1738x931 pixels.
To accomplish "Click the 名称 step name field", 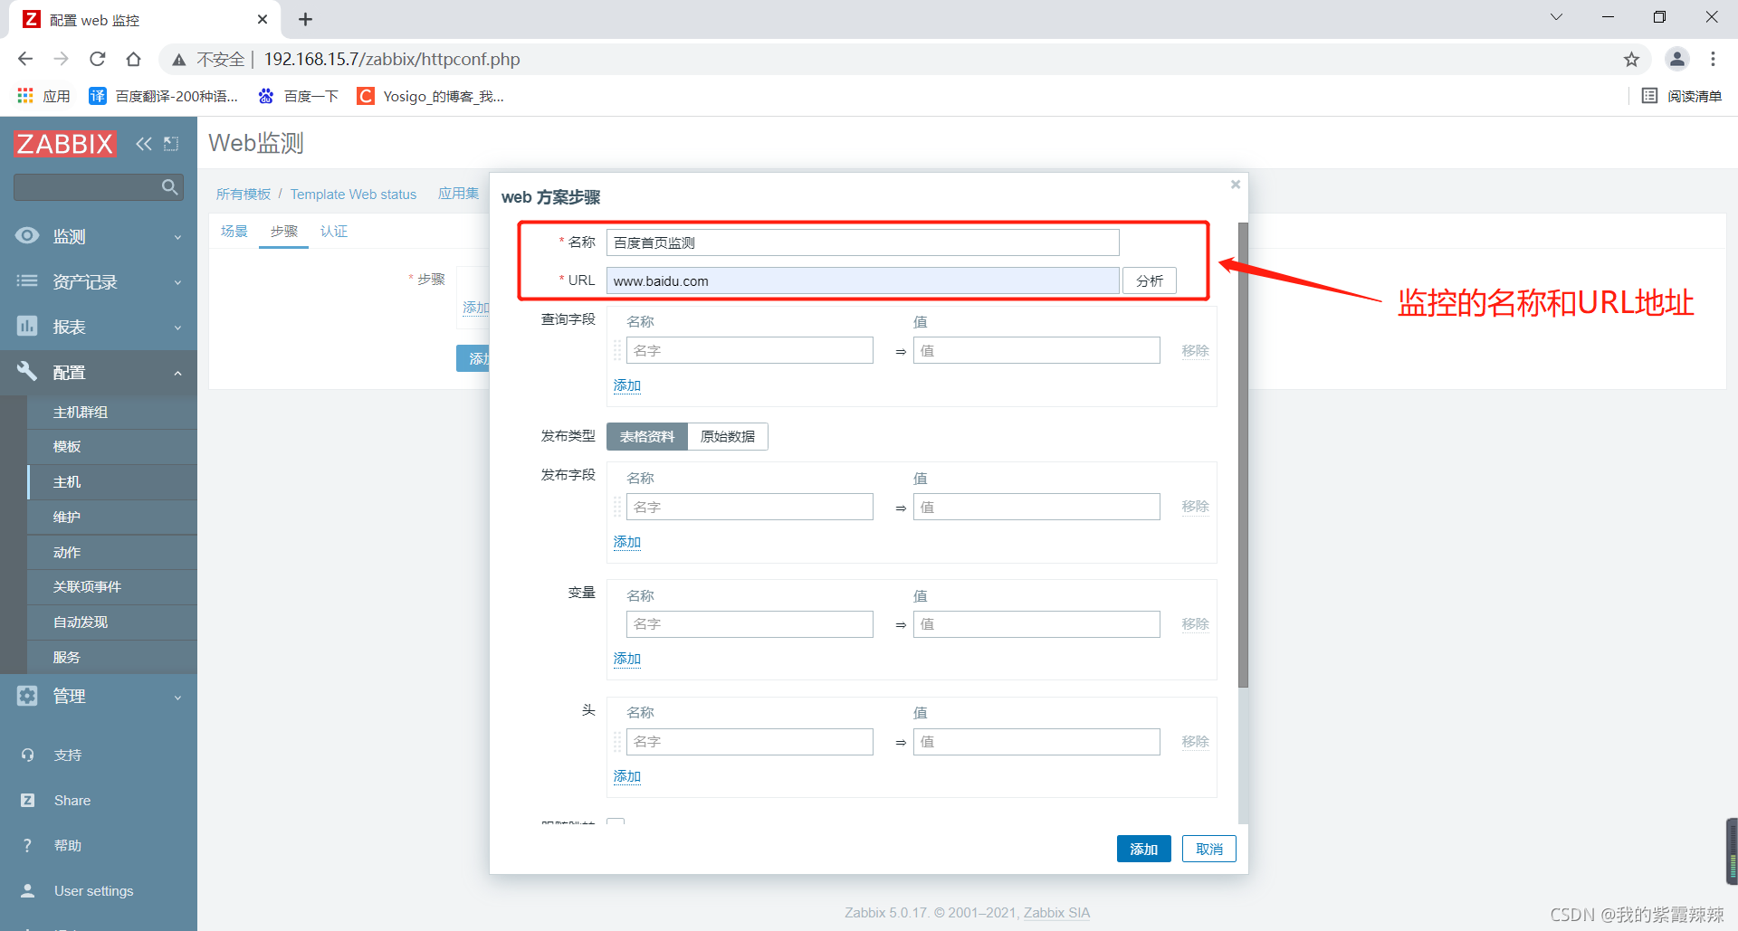I will [863, 242].
